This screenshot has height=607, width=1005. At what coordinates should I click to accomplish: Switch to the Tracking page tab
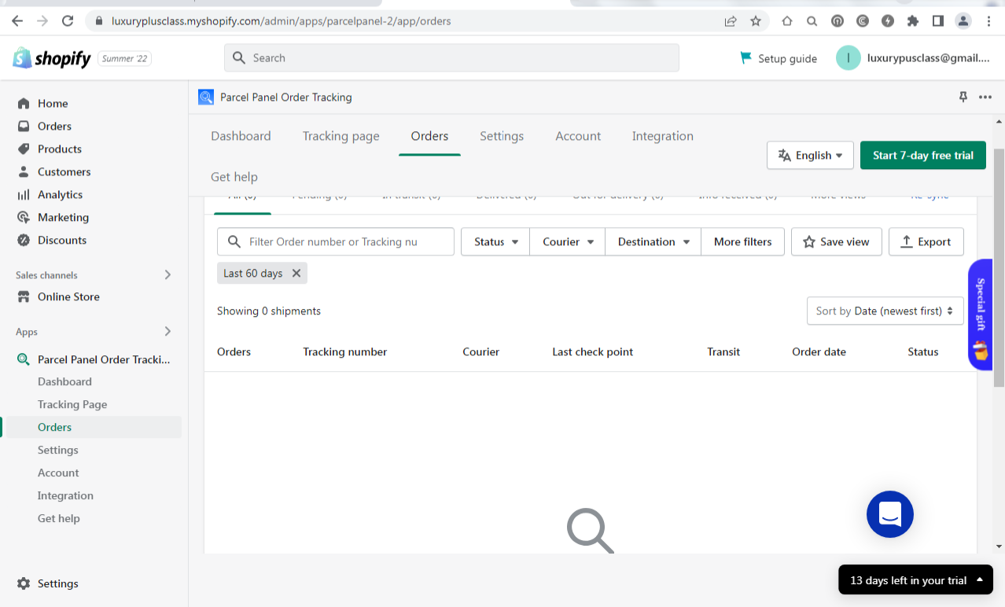pos(341,136)
